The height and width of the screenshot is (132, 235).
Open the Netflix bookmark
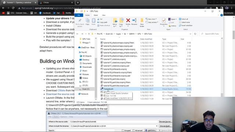click(x=67, y=13)
